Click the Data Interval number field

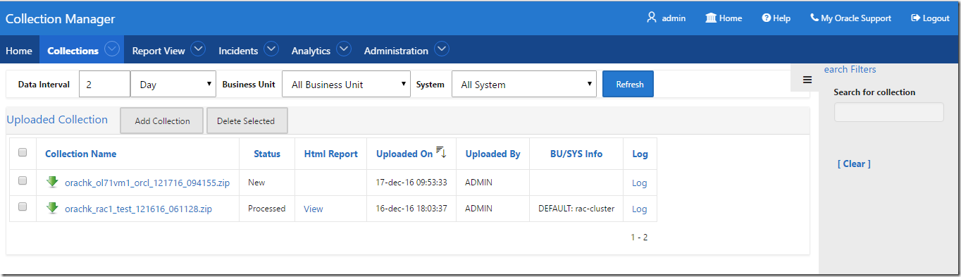click(x=105, y=84)
